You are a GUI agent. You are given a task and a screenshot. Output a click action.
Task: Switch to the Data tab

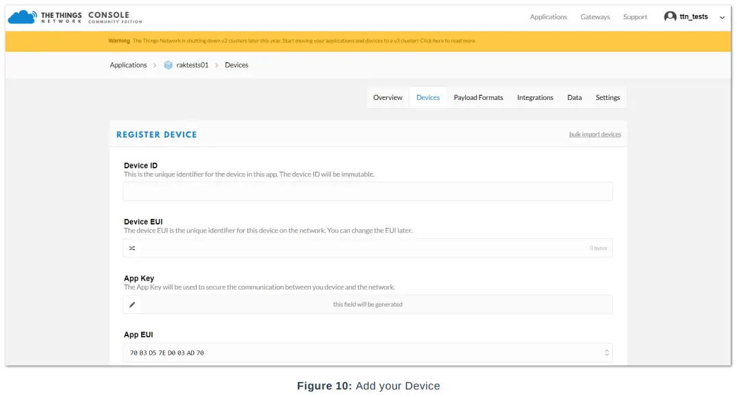574,97
